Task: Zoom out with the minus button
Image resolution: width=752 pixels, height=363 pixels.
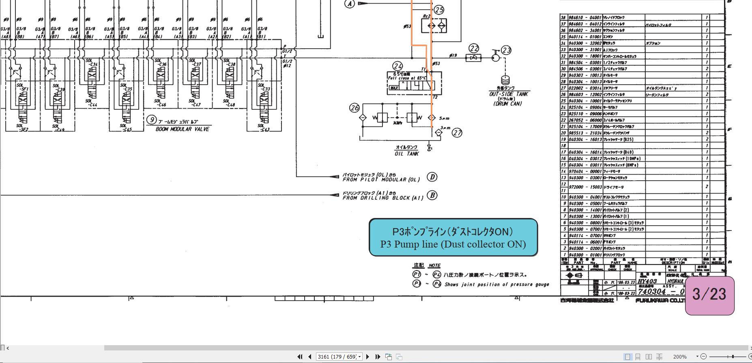Action: click(704, 357)
